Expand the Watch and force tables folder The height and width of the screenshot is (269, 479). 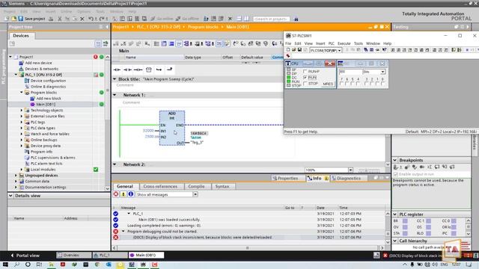point(22,134)
